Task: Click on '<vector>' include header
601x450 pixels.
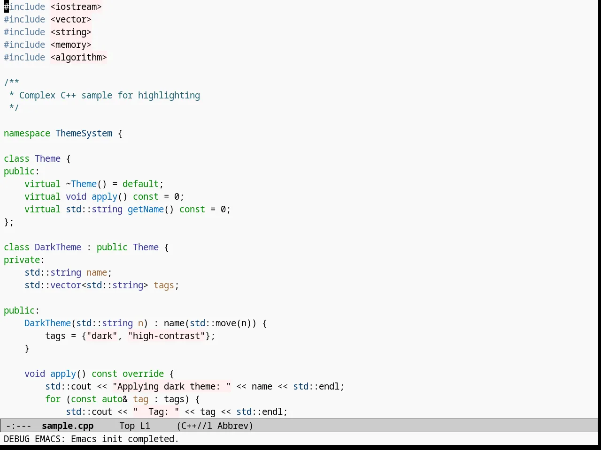Action: 71,19
